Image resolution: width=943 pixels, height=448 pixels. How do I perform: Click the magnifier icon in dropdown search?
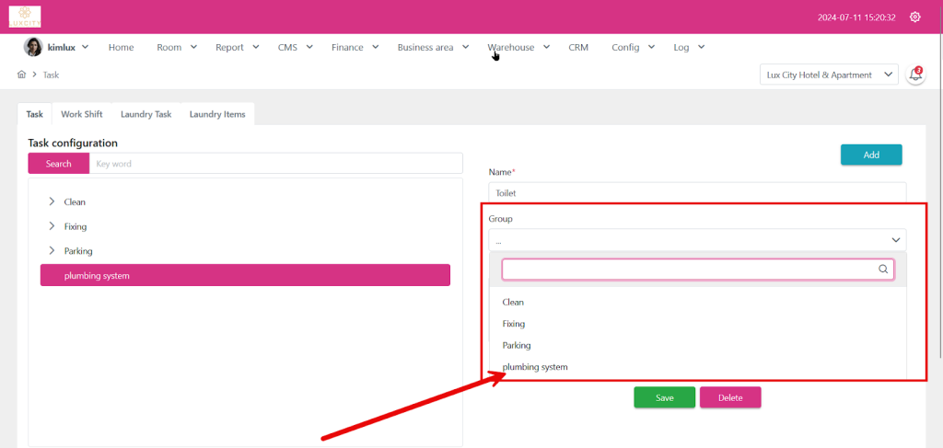tap(883, 270)
